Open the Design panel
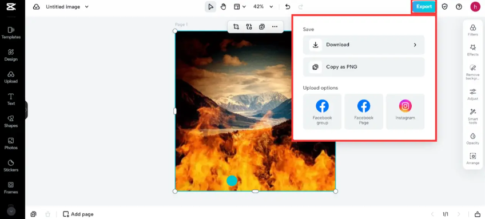 (11, 55)
